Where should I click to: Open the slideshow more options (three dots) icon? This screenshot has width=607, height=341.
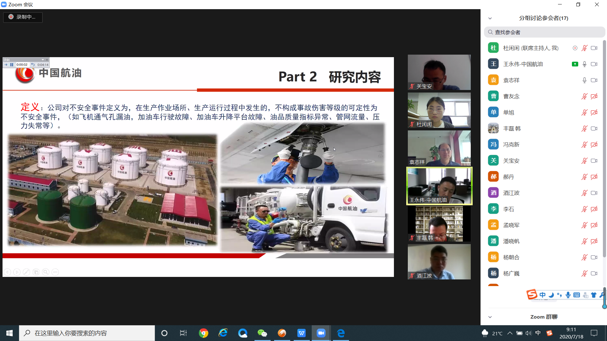(x=55, y=272)
